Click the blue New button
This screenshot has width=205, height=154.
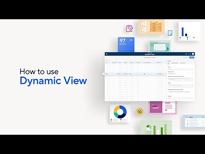click(x=192, y=57)
